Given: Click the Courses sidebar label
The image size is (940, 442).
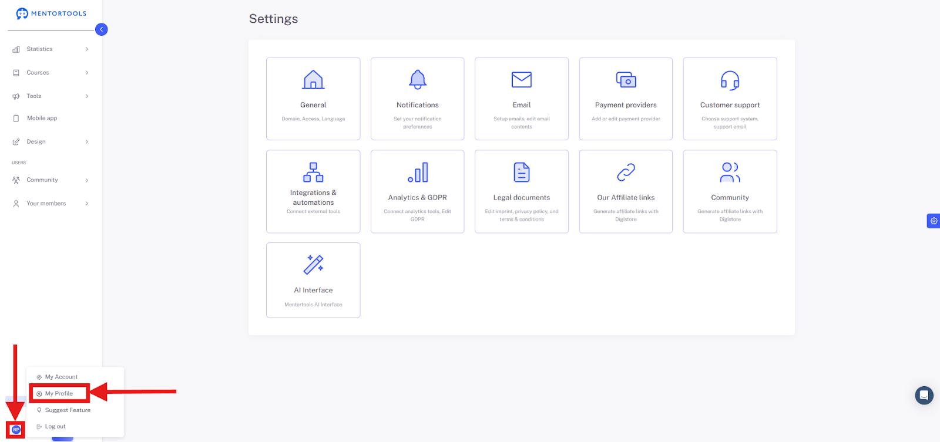Looking at the screenshot, I should point(38,73).
